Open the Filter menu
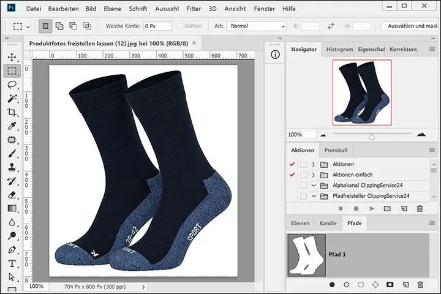Screen dimensions: 441x294 194,10
